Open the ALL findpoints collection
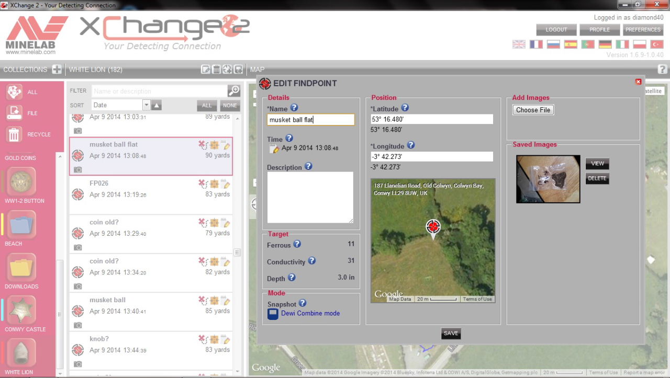The height and width of the screenshot is (378, 670). coord(14,91)
